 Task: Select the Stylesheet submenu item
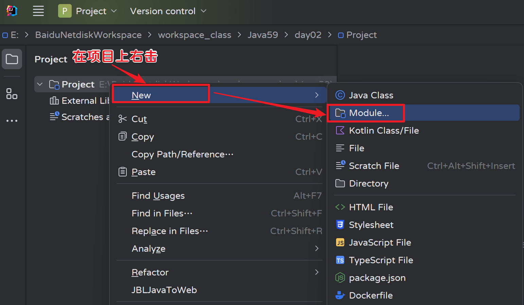click(371, 225)
